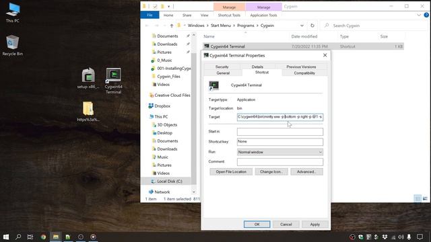
Task: Click Programs in the address breadcrumb
Action: [245, 26]
